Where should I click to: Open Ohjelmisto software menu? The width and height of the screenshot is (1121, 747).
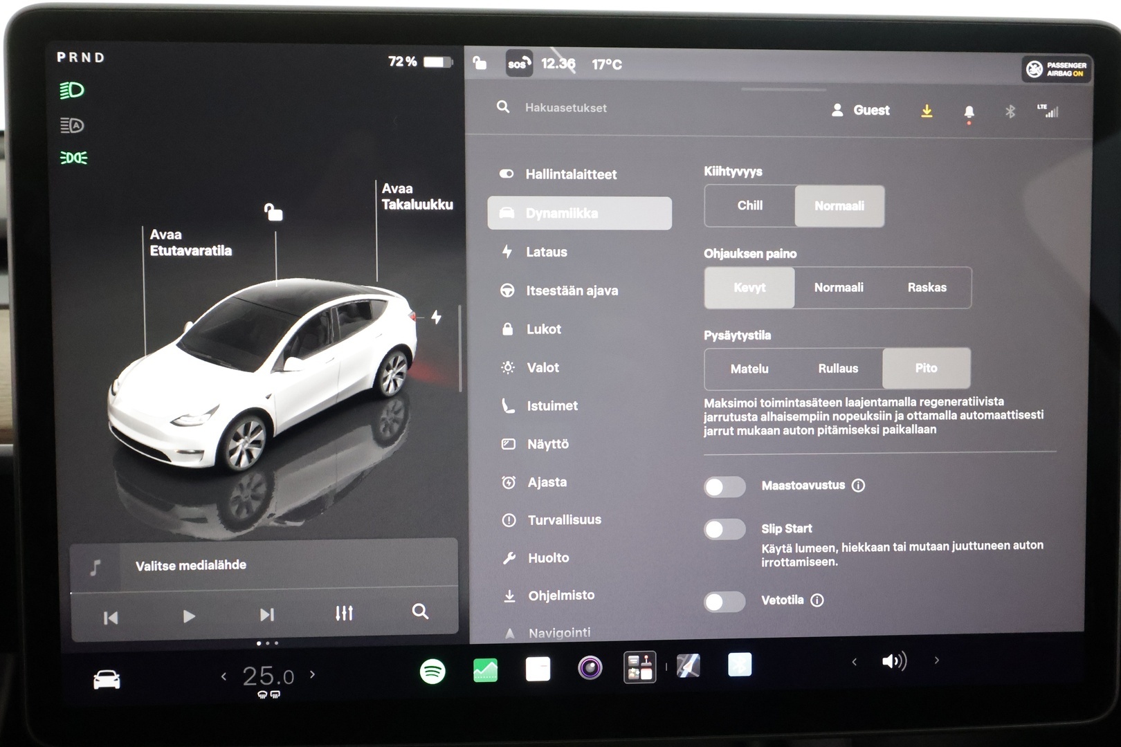click(580, 596)
